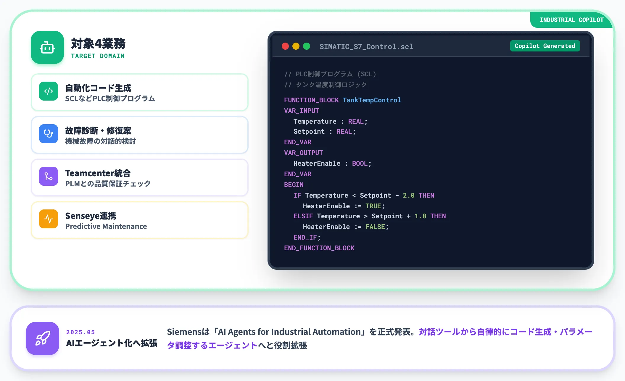Viewport: 625px width, 381px height.
Task: Click the purple branch icon for Teamcenter統合
Action: 49,176
